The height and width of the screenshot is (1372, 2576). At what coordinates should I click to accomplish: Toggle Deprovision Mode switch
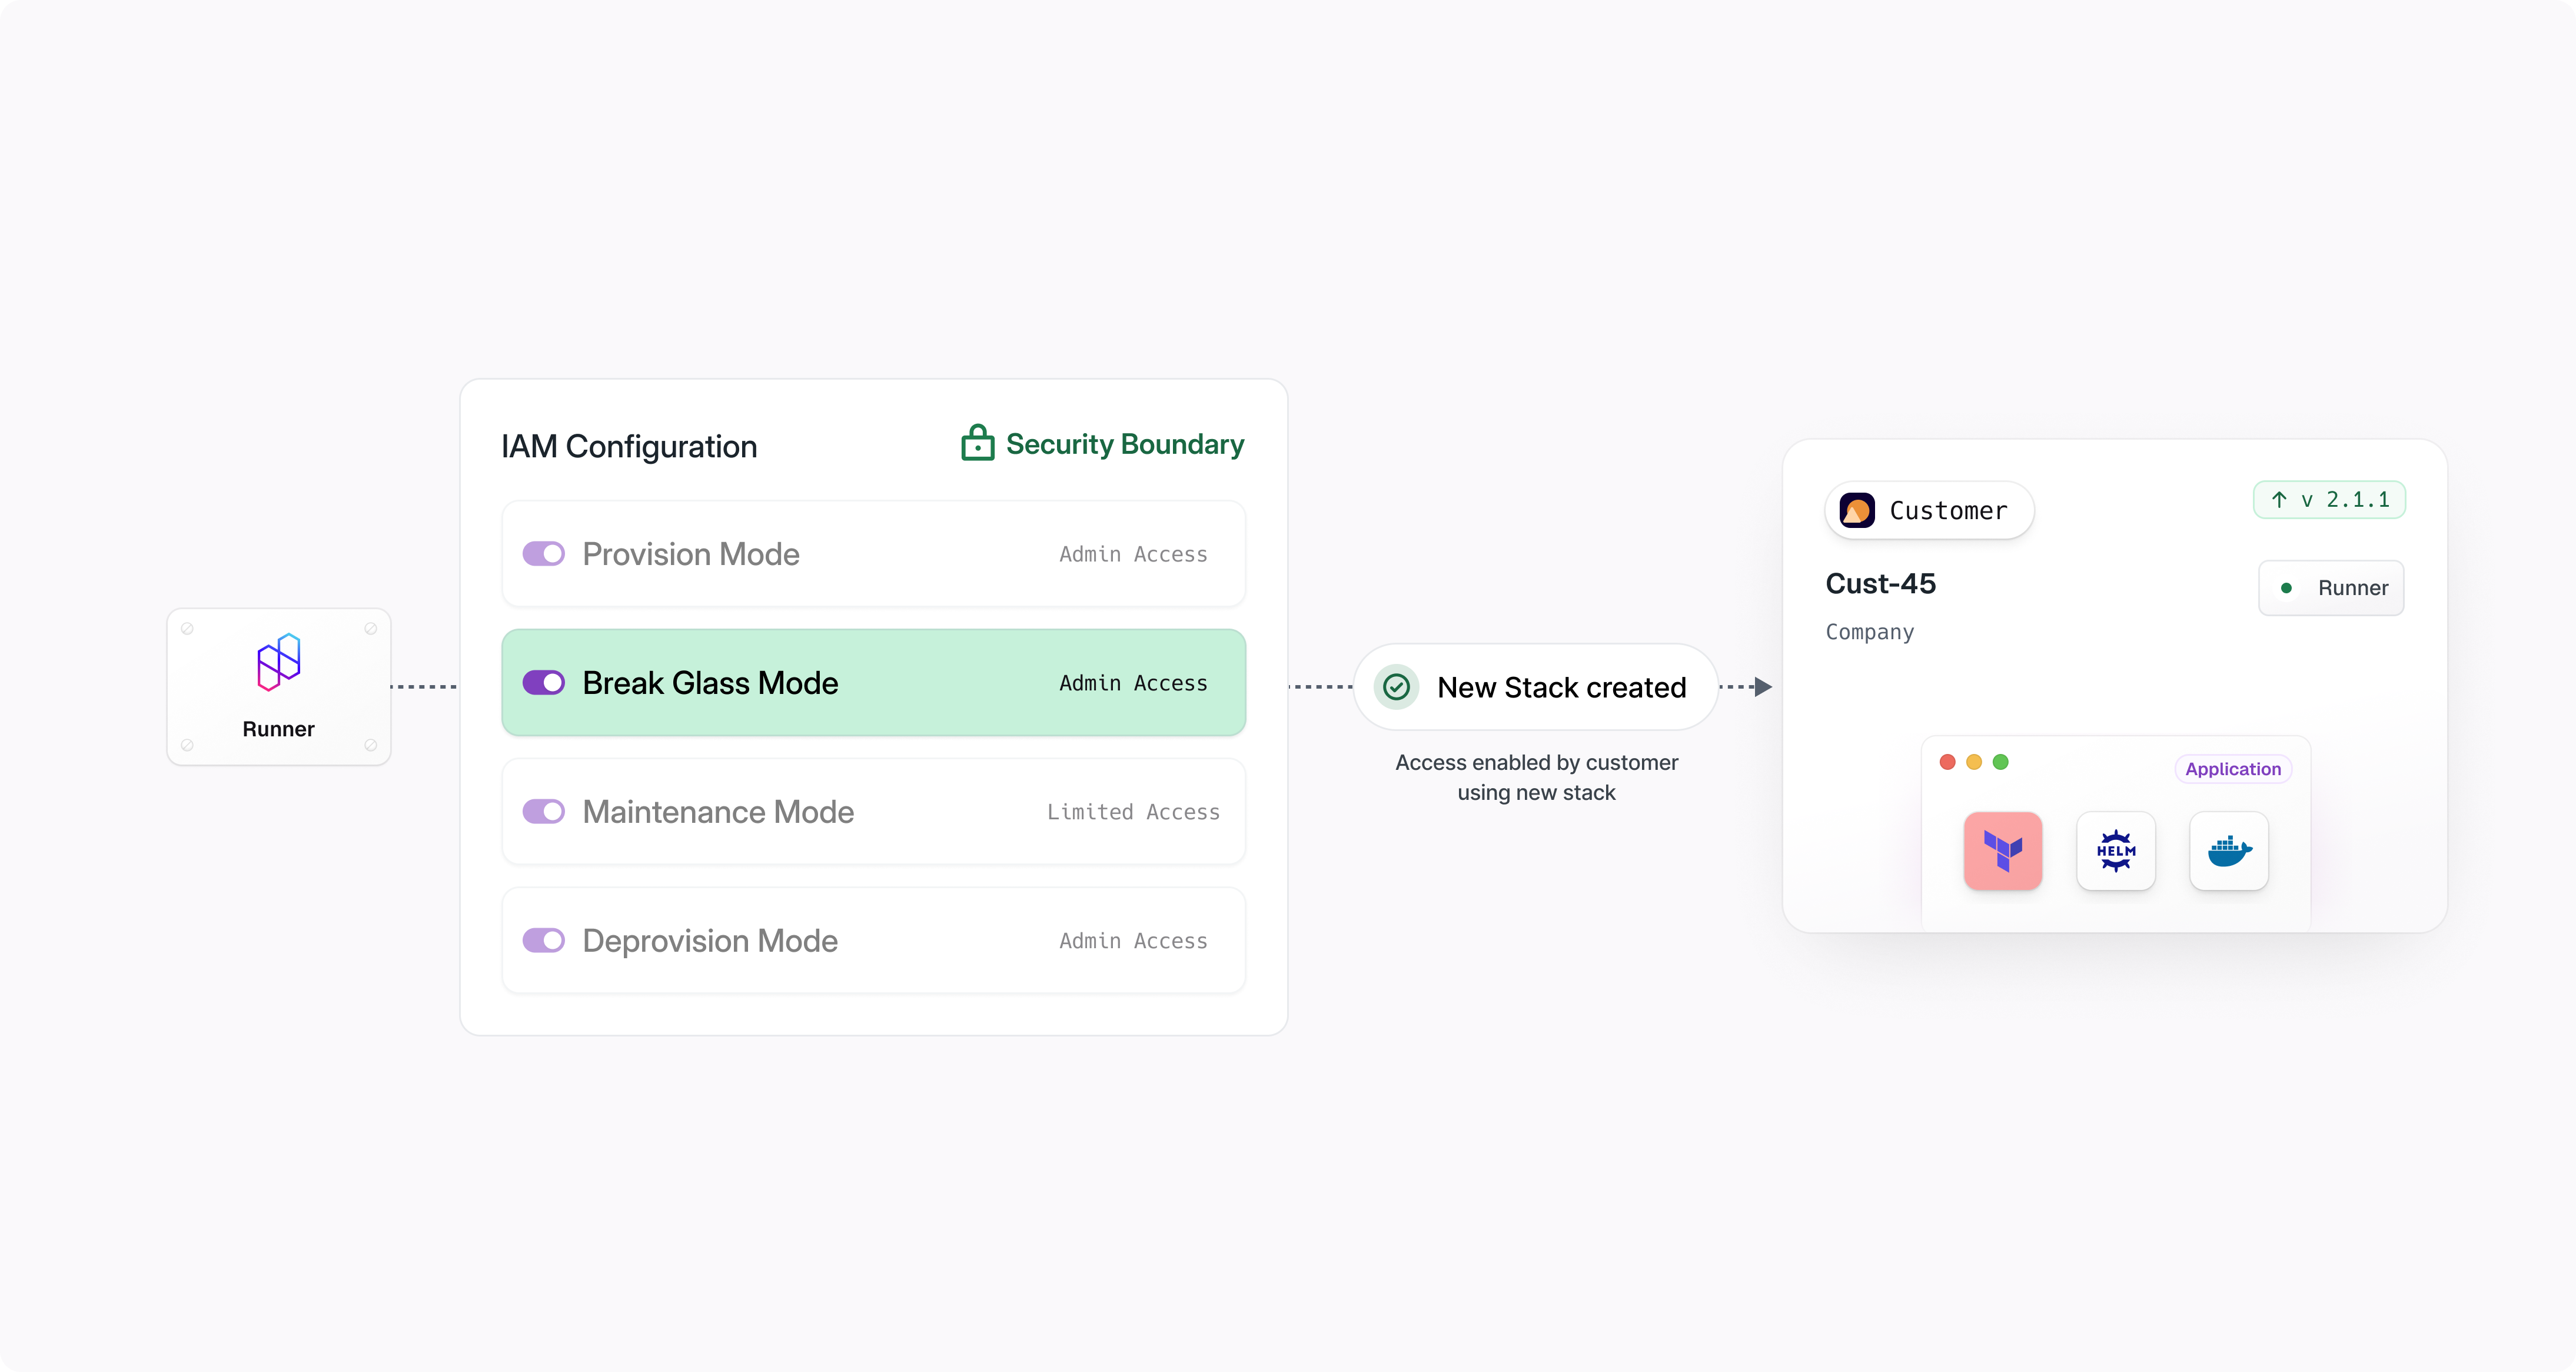click(544, 941)
